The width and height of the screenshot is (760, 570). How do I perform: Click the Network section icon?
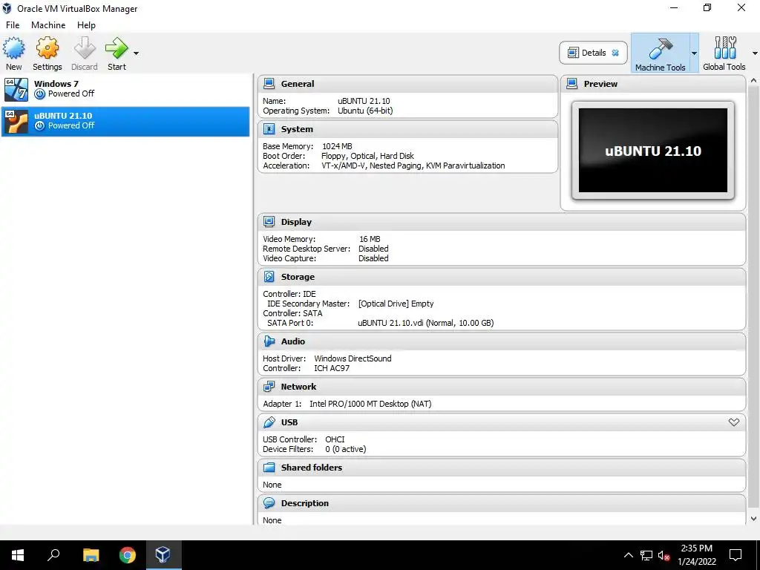[269, 386]
